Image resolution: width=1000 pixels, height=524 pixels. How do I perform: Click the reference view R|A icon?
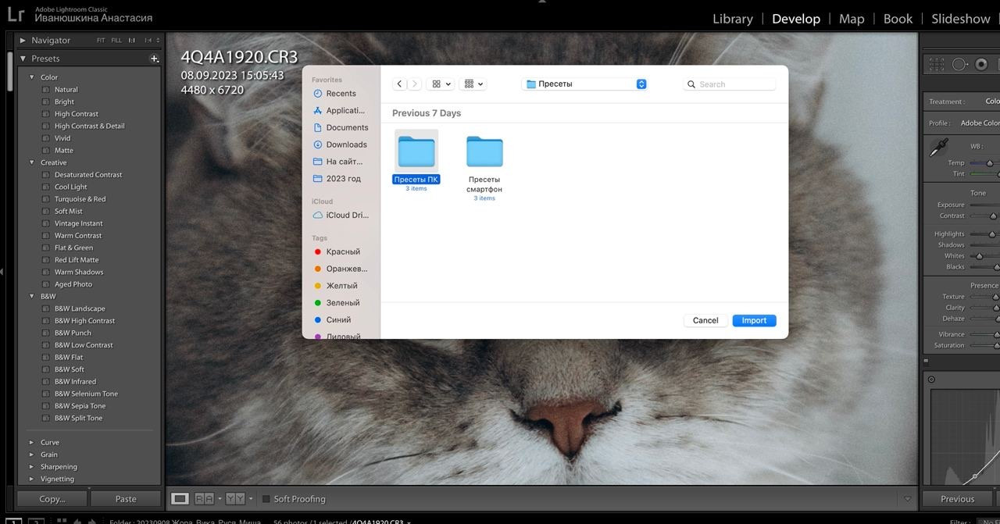click(x=204, y=498)
